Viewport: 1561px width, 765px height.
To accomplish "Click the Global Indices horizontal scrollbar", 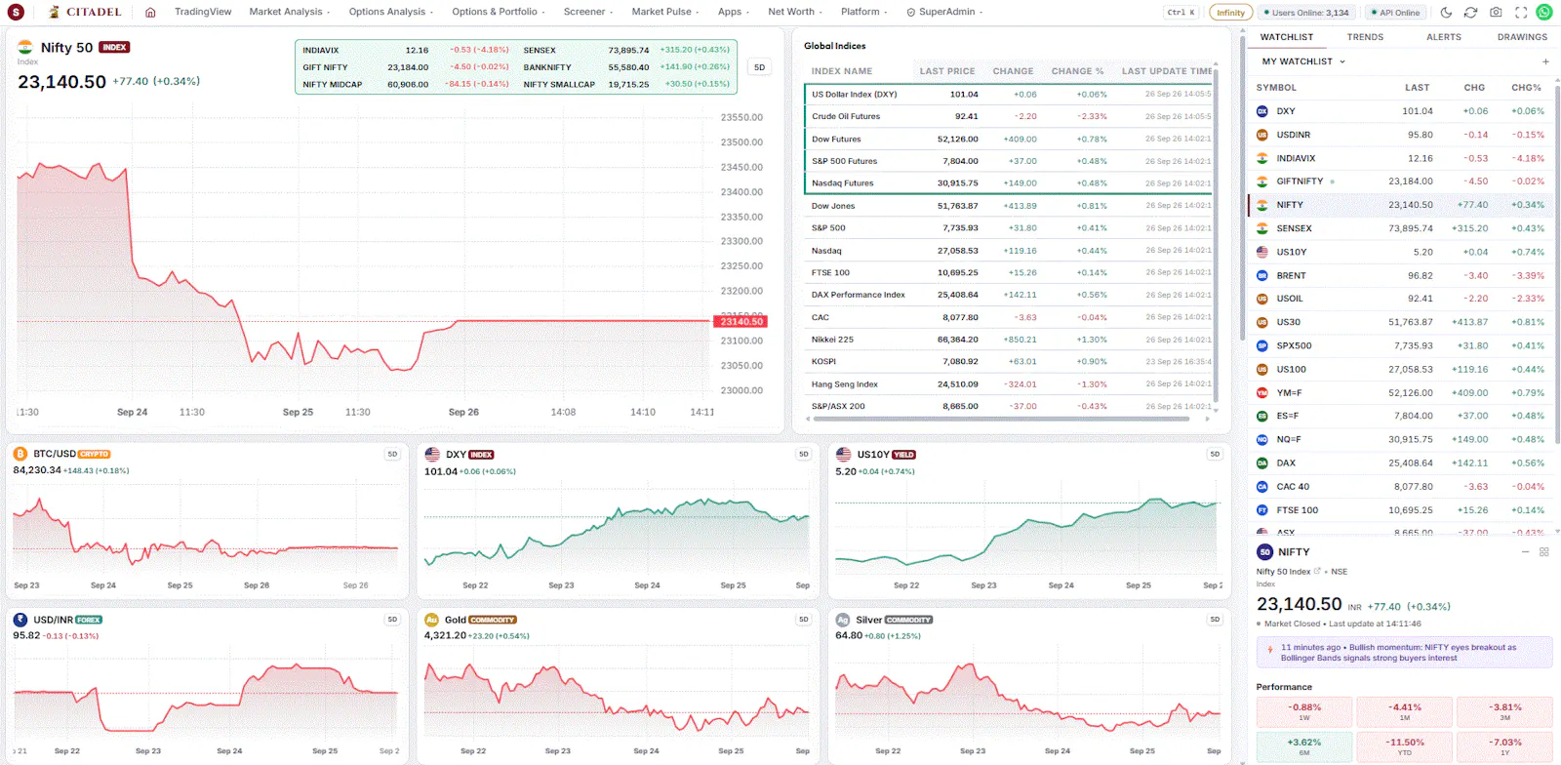I will point(1001,420).
